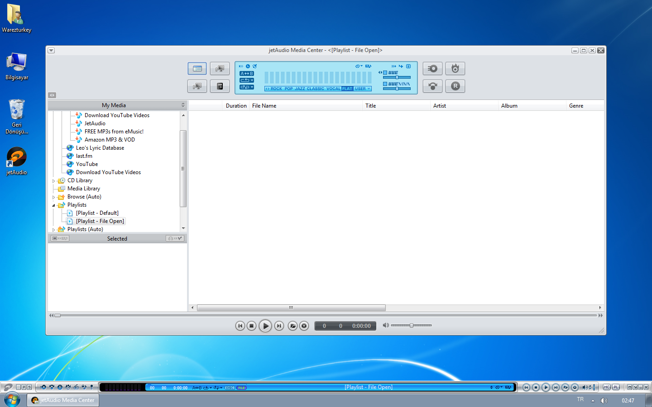The height and width of the screenshot is (407, 652).
Task: Toggle the FILE mode on the toolbar band
Action: coord(241,388)
